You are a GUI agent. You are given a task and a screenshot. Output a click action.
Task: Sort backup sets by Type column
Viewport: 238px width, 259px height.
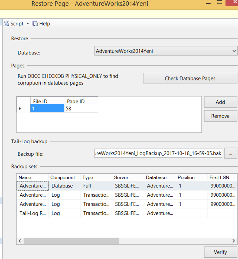[96, 177]
